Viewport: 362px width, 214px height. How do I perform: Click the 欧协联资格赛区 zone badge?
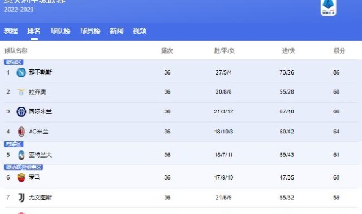pos(24,167)
